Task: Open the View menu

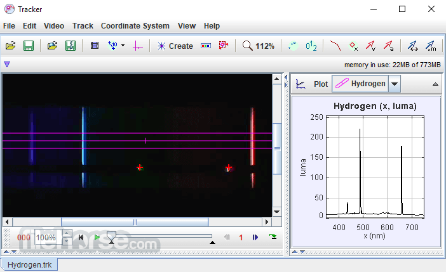Action: pyautogui.click(x=187, y=26)
